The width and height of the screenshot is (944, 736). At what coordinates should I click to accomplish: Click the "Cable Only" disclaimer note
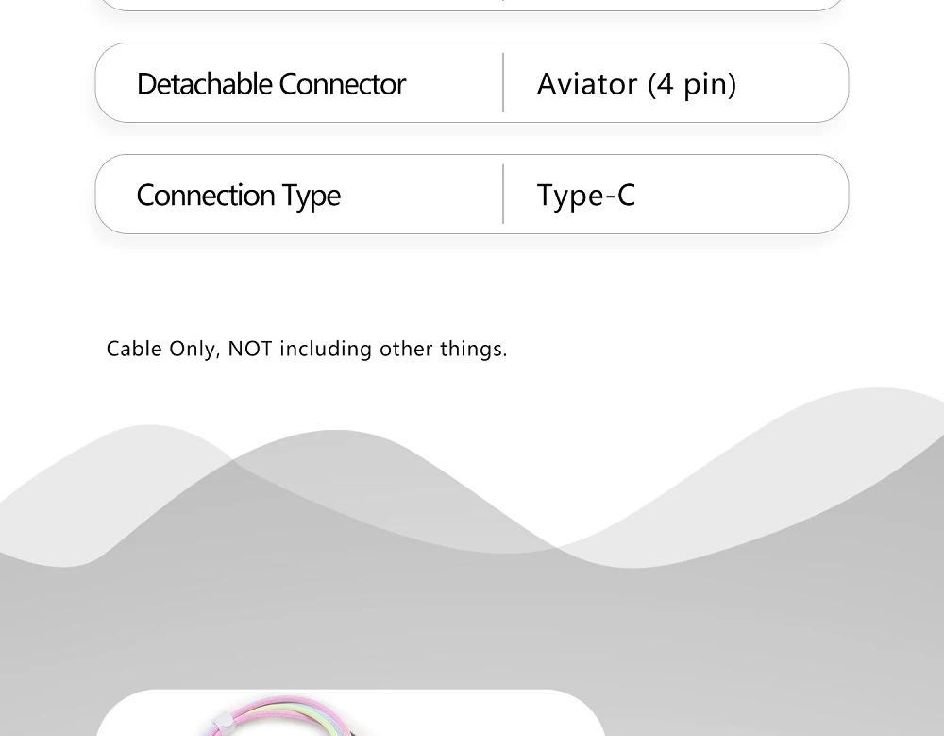pyautogui.click(x=307, y=349)
